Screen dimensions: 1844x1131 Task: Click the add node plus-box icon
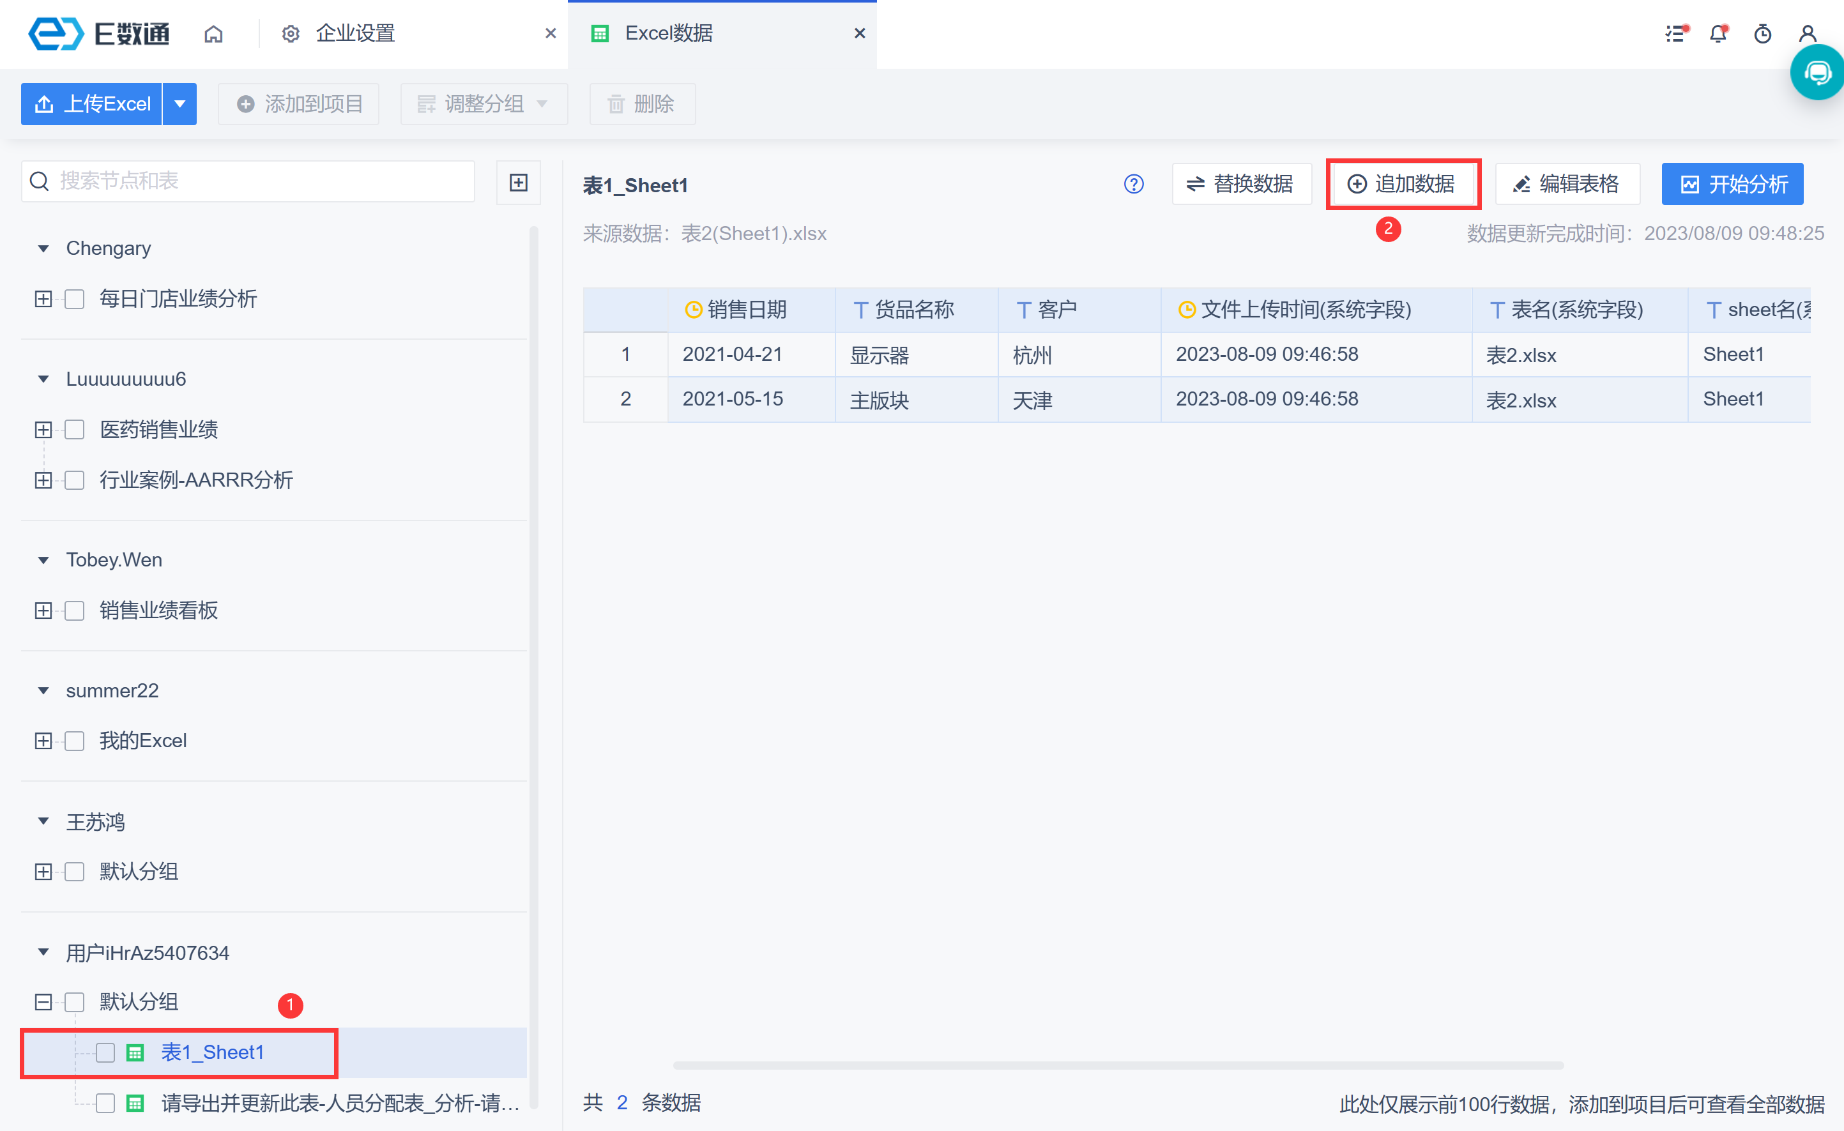point(518,183)
